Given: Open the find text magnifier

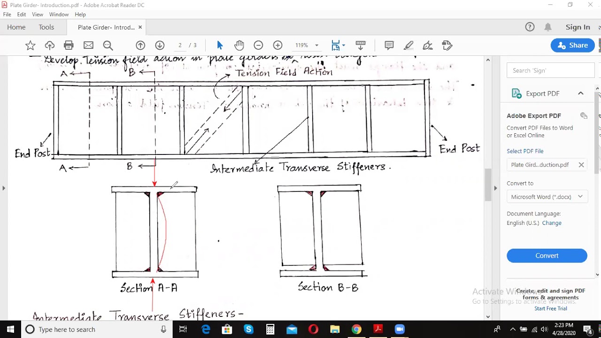Looking at the screenshot, I should (x=108, y=46).
